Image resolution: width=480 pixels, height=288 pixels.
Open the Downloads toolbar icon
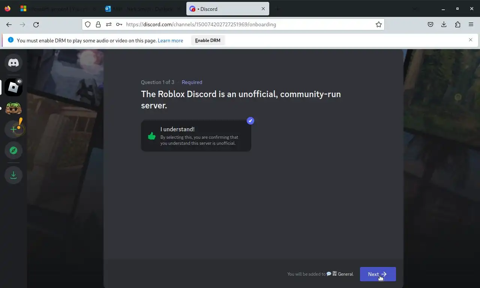[x=444, y=24]
